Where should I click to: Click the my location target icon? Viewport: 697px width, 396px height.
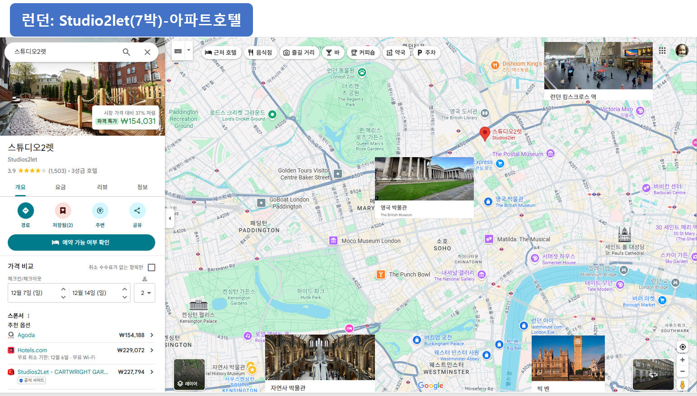click(x=683, y=347)
